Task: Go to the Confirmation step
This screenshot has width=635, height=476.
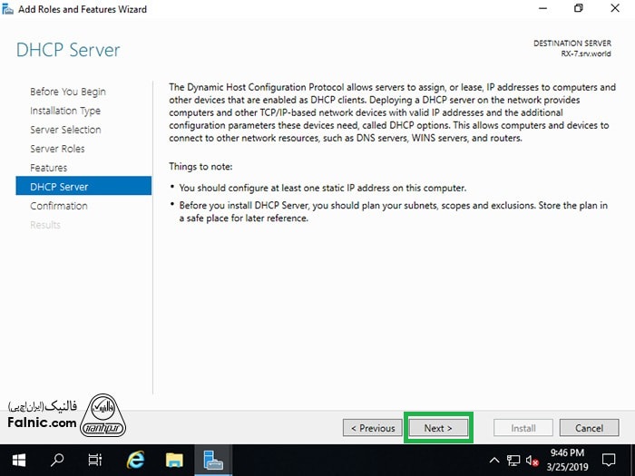Action: click(x=59, y=206)
